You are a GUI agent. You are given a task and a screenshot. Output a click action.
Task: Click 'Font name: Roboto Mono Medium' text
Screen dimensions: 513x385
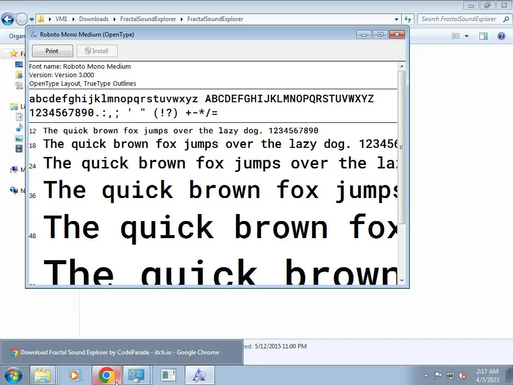(80, 67)
